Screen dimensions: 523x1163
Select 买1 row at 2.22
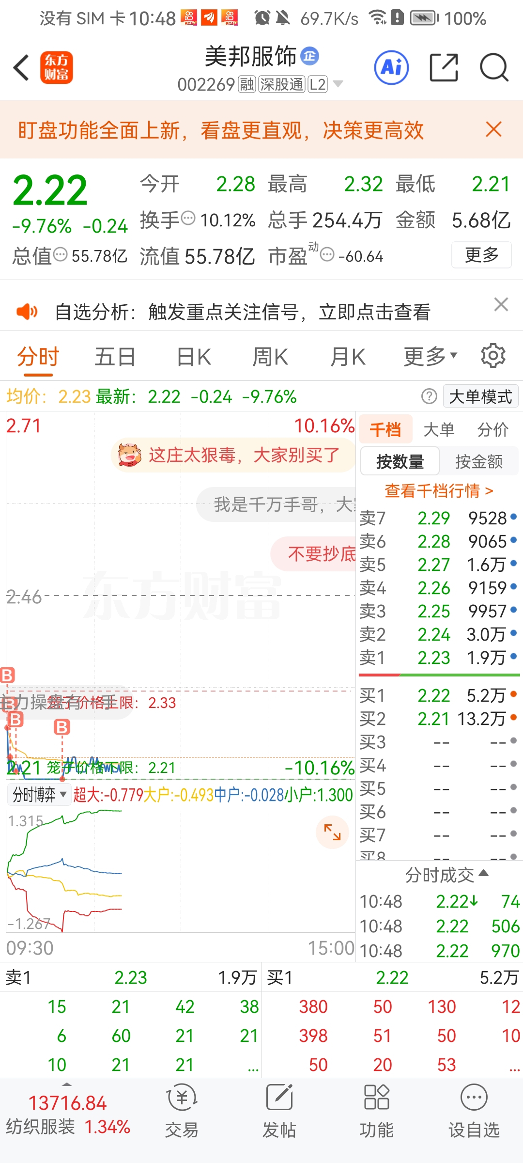[x=439, y=695]
